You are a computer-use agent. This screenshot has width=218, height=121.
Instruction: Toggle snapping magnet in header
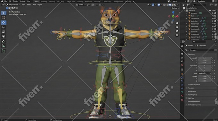[x=93, y=5]
